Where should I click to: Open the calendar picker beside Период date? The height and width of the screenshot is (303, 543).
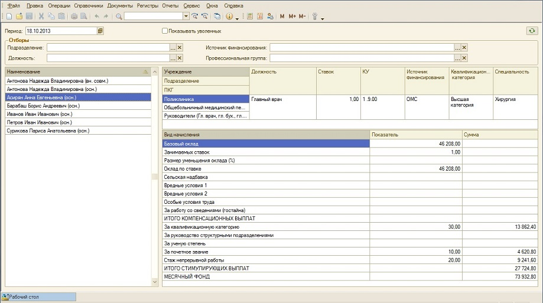pos(100,31)
